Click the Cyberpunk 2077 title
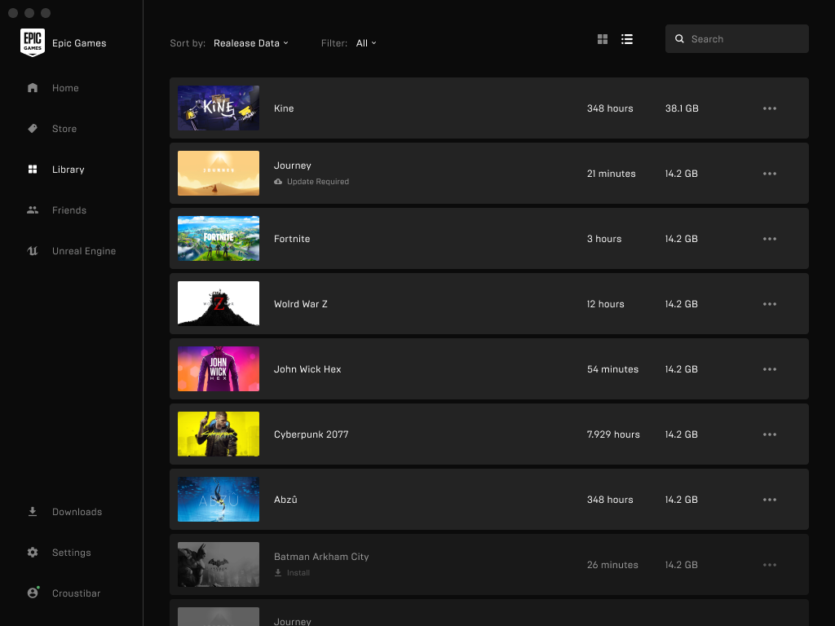The width and height of the screenshot is (835, 626). point(311,434)
